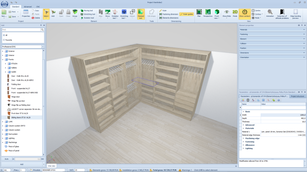Click the Copy button in ribbon
The image size is (307, 172).
(35, 10)
